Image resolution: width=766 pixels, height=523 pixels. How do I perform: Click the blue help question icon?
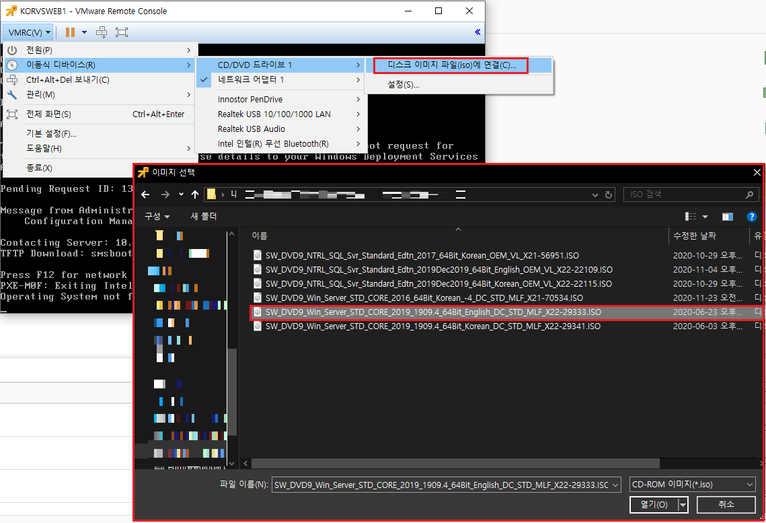(752, 217)
